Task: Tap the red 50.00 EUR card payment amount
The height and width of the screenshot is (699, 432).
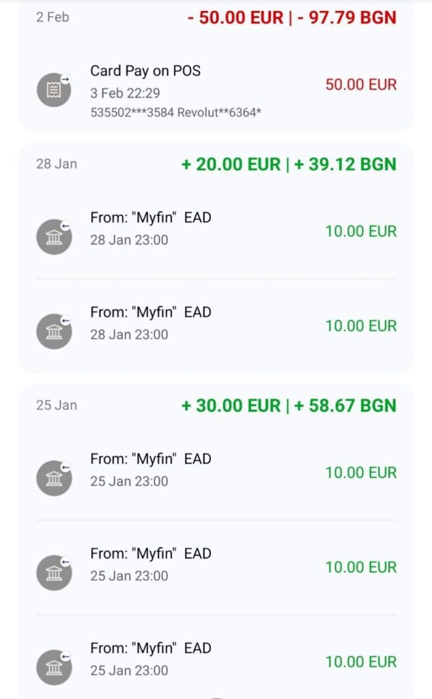Action: [x=361, y=85]
